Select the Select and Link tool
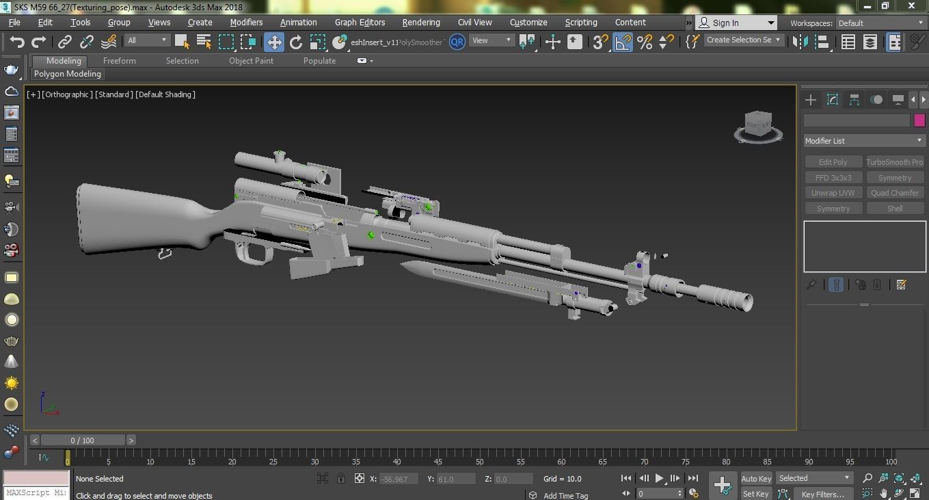Image resolution: width=929 pixels, height=500 pixels. (x=64, y=42)
